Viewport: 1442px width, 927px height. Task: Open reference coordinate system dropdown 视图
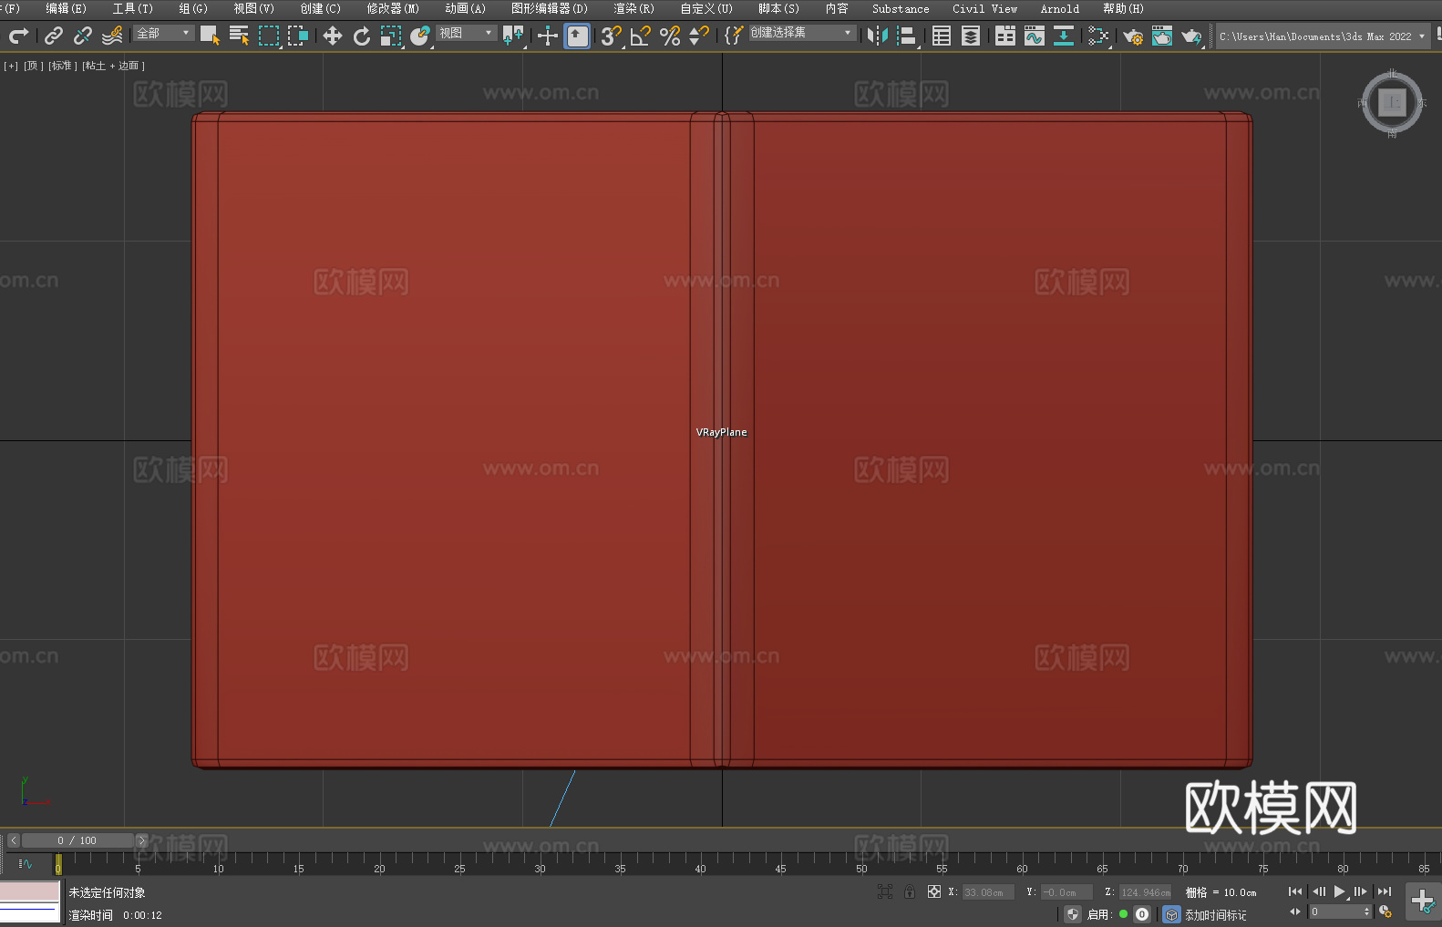coord(466,33)
